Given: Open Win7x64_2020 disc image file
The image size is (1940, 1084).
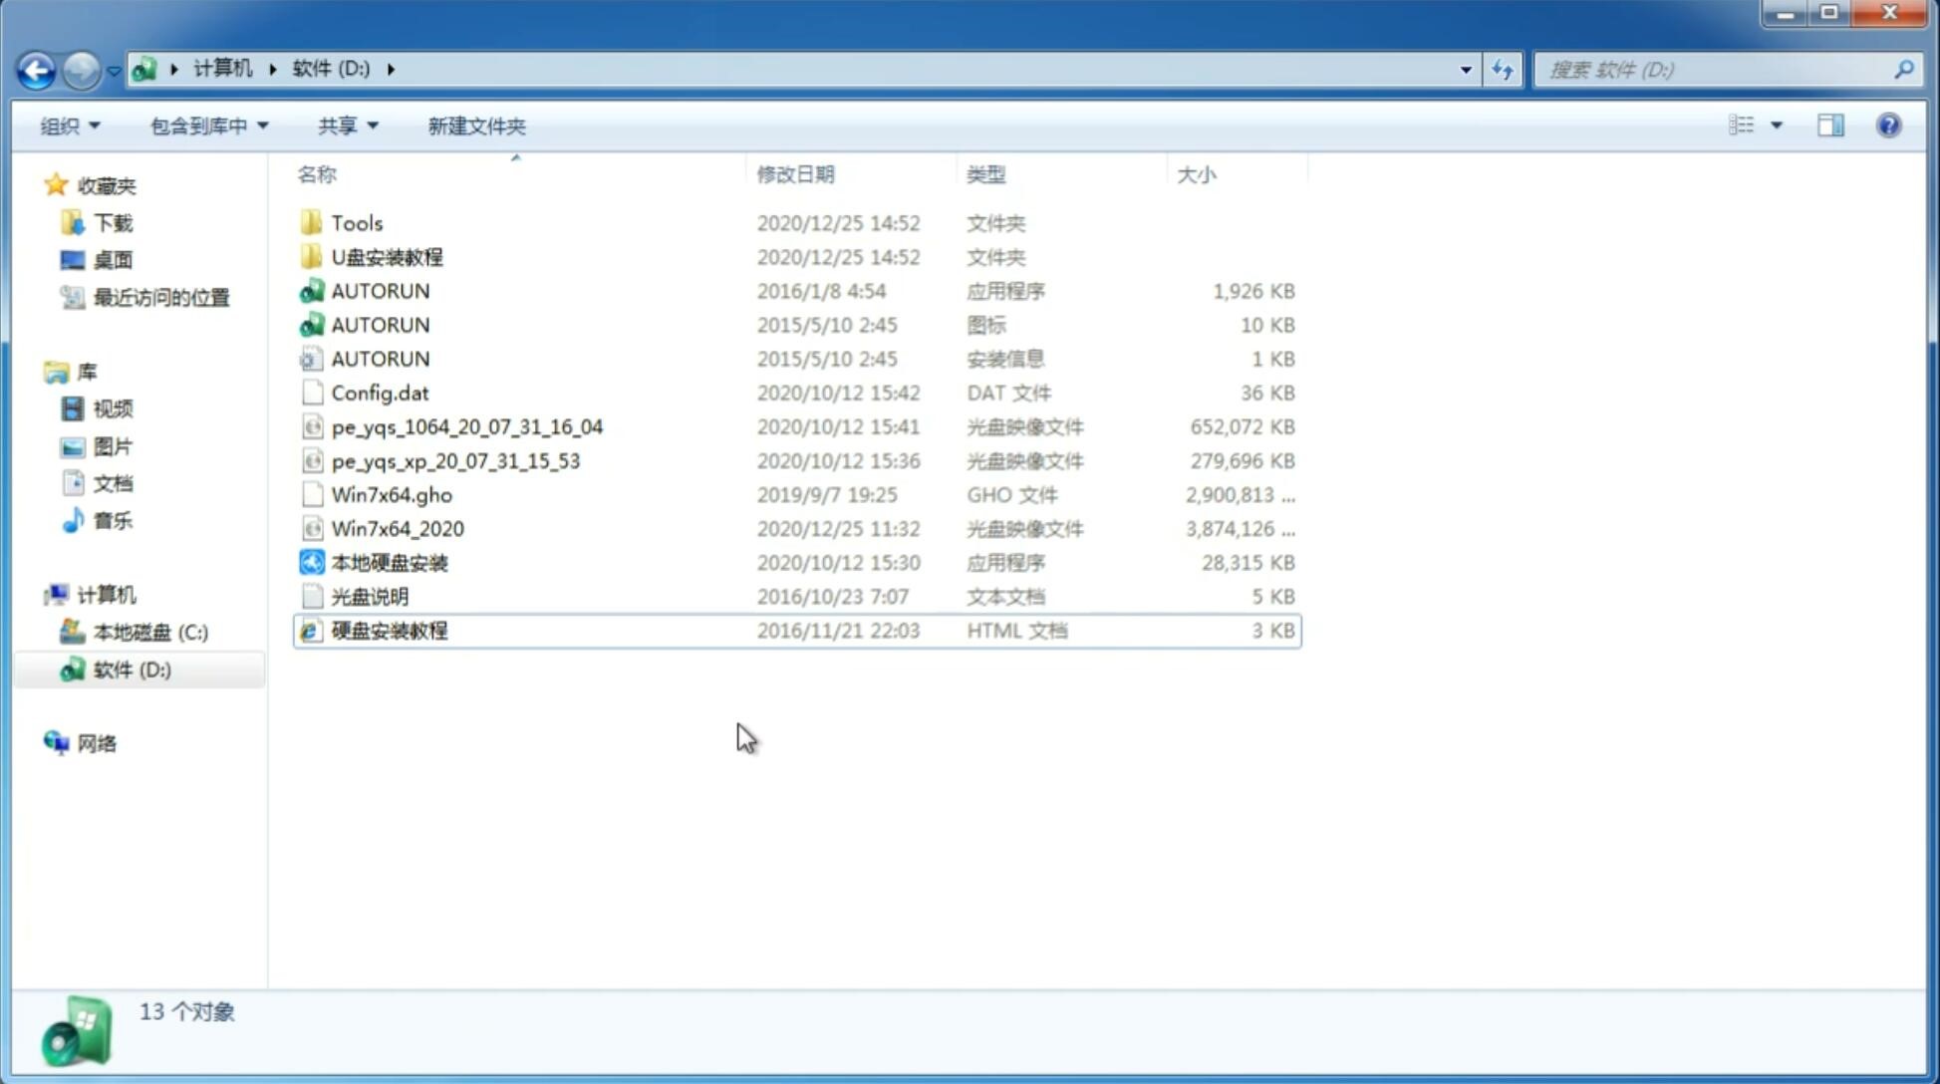Looking at the screenshot, I should pyautogui.click(x=397, y=529).
